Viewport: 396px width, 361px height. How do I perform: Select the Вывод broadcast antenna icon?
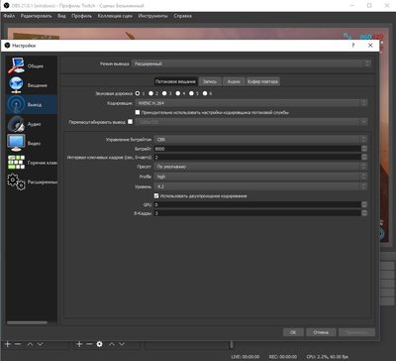(16, 104)
